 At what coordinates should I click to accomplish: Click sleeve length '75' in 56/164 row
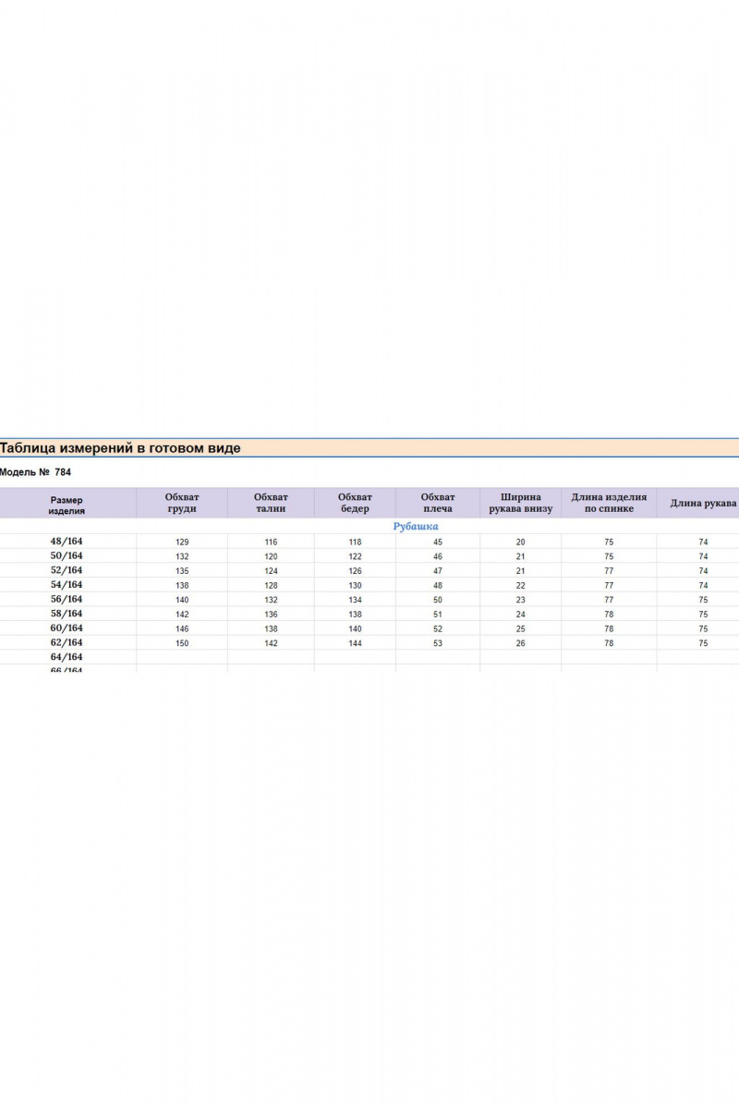(703, 600)
